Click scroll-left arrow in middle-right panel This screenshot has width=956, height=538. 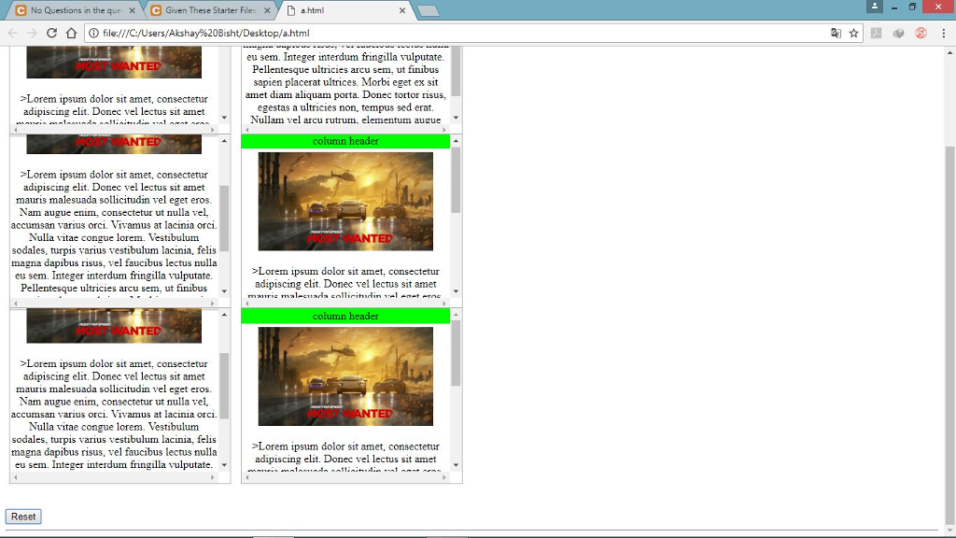[x=246, y=304]
